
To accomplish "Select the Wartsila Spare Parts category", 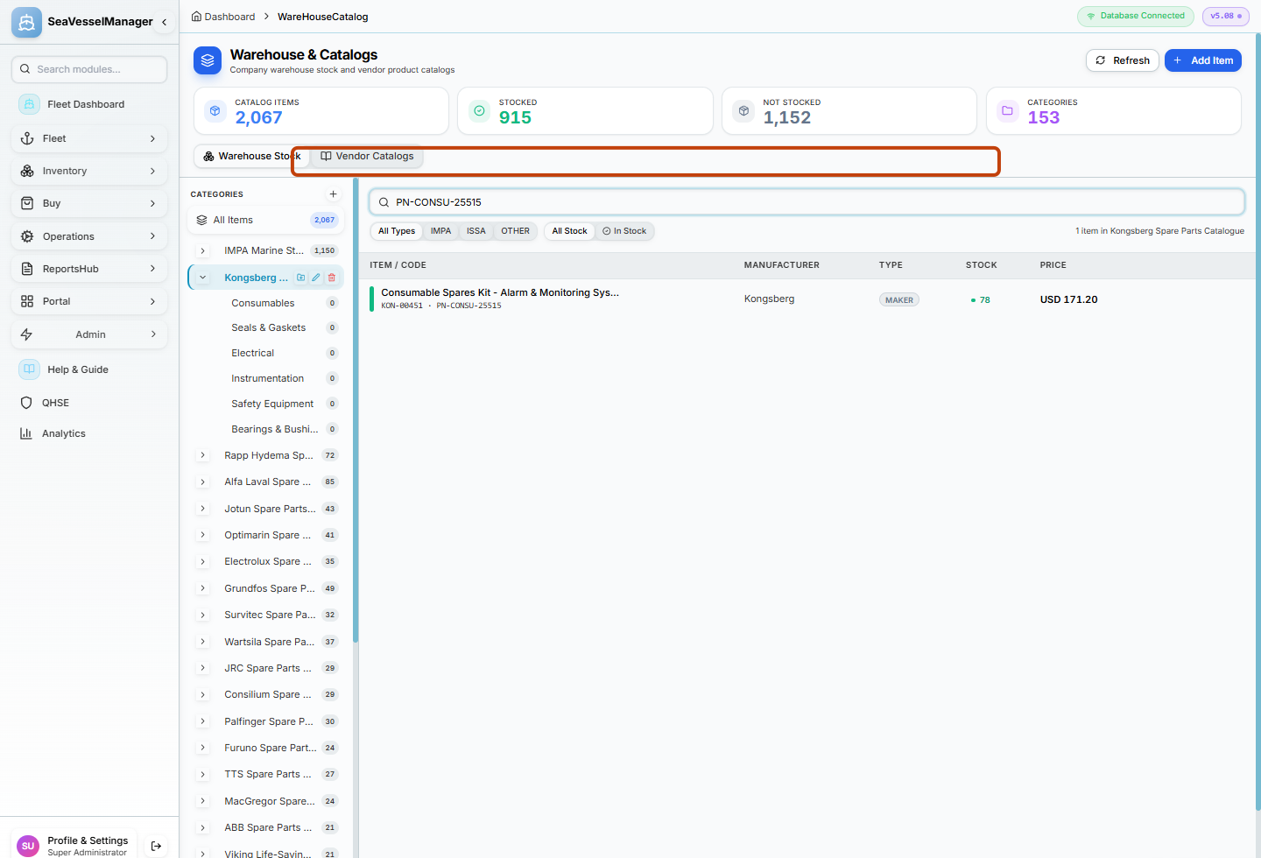I will [x=265, y=642].
